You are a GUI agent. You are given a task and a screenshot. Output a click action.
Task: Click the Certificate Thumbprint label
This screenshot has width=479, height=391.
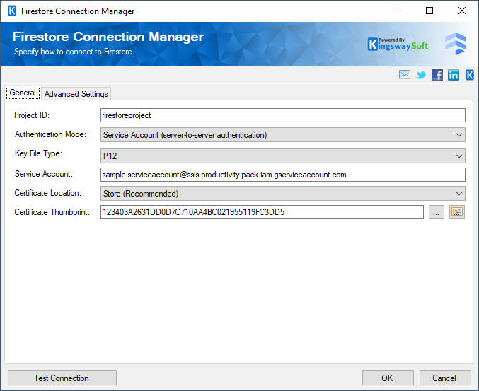tap(52, 212)
